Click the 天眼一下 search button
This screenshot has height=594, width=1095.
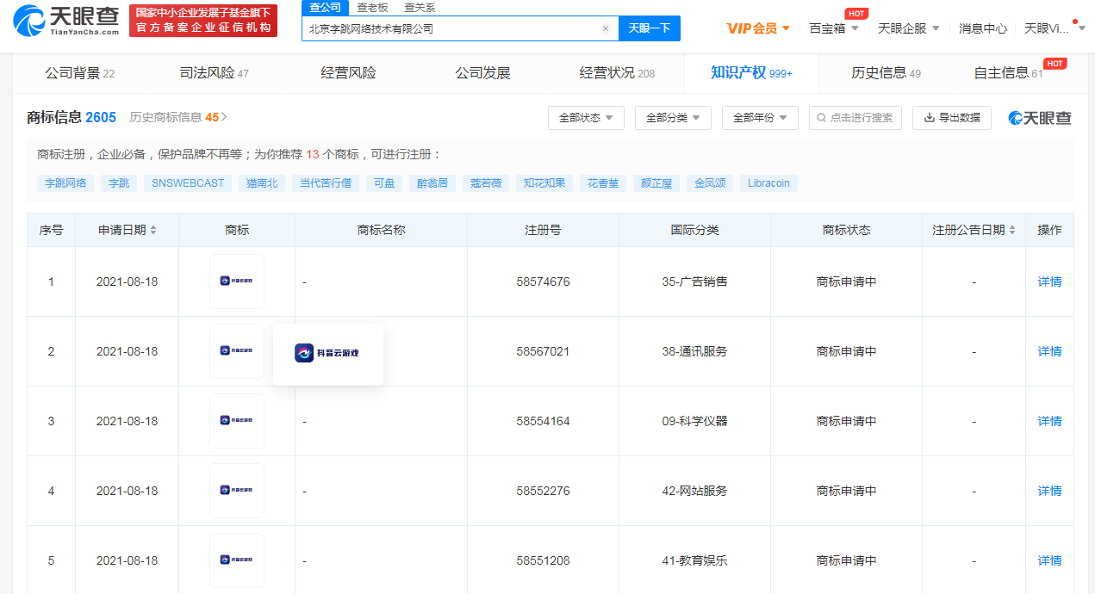point(650,28)
